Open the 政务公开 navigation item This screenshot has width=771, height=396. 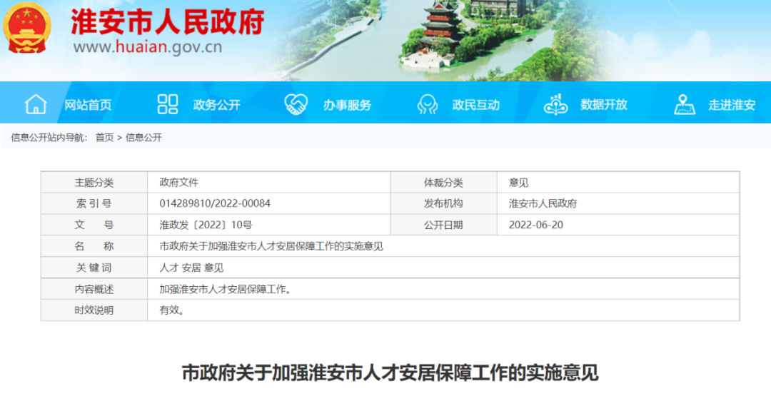(216, 105)
